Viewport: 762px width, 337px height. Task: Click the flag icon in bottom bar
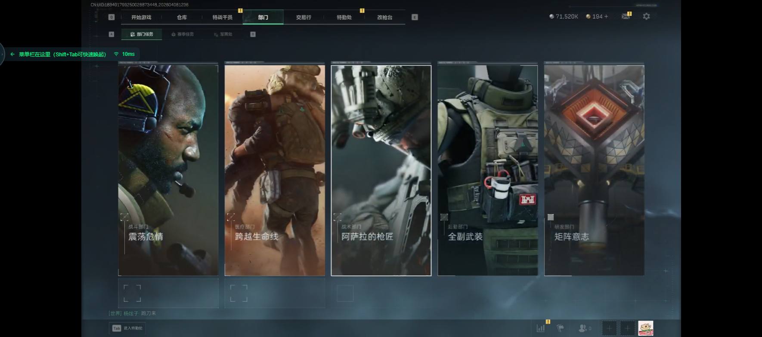[x=561, y=328]
